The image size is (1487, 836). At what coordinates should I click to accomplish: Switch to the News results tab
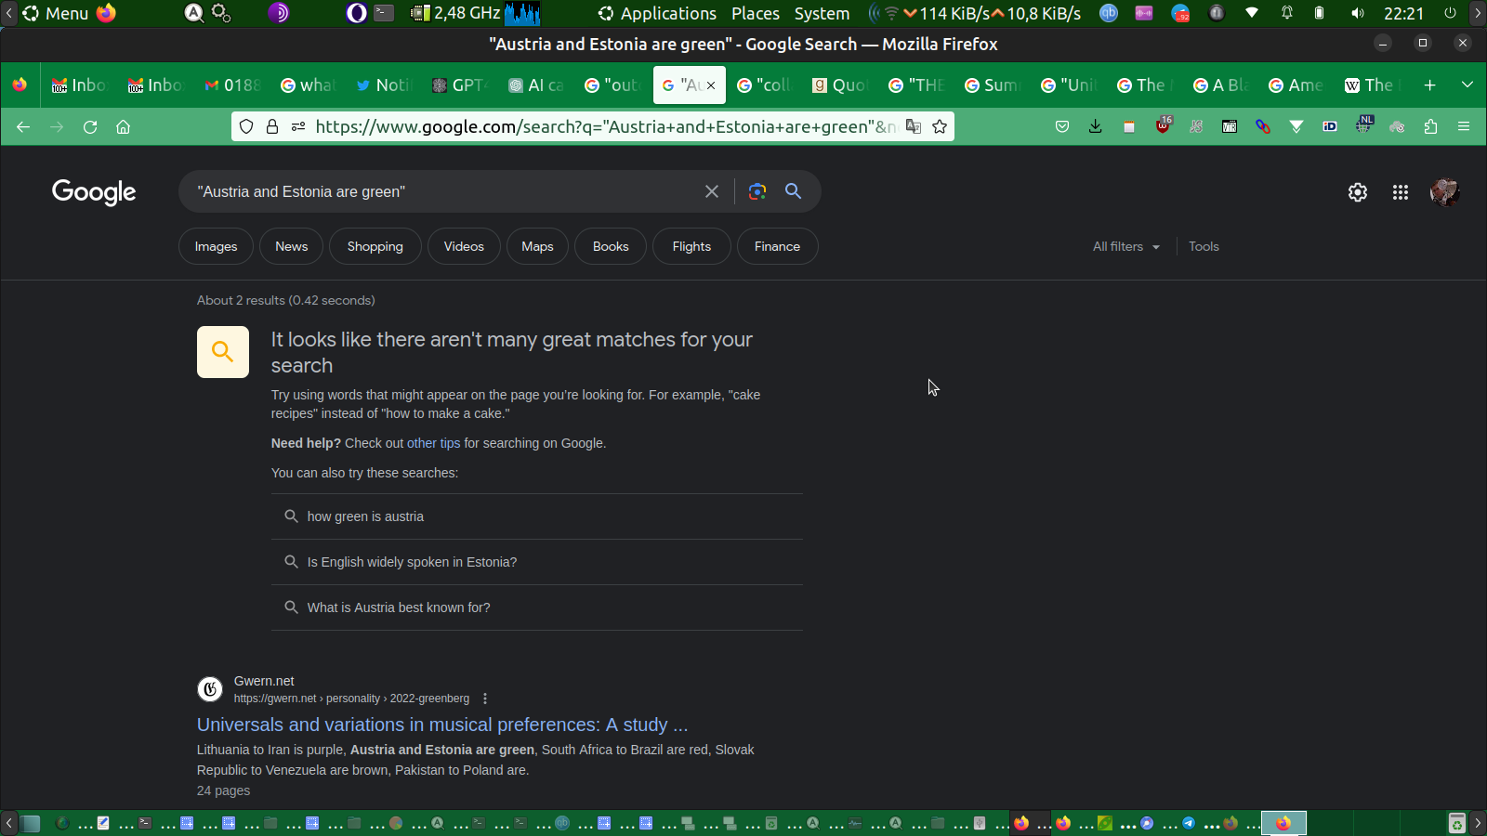291,246
